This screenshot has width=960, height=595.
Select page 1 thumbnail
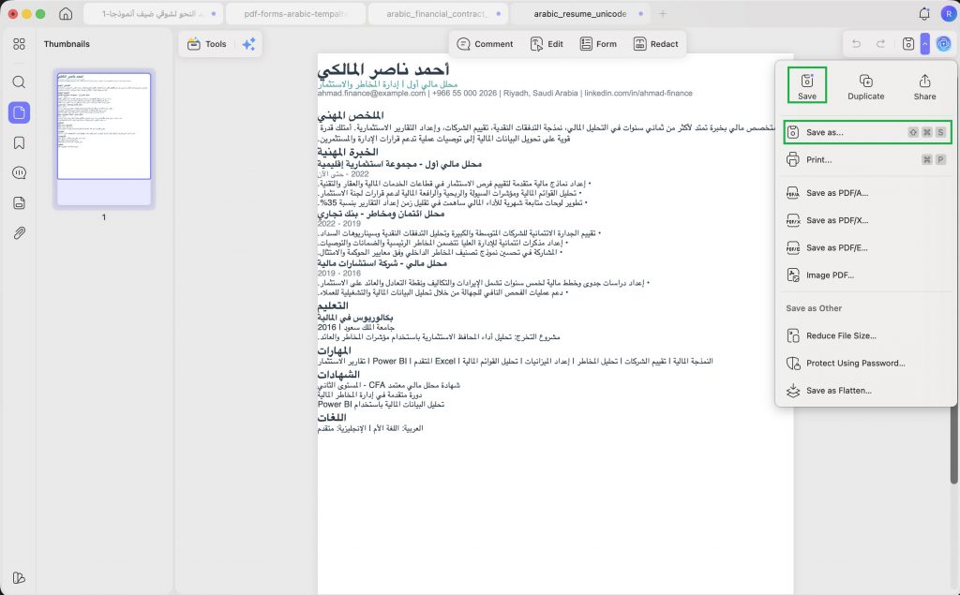pos(104,139)
